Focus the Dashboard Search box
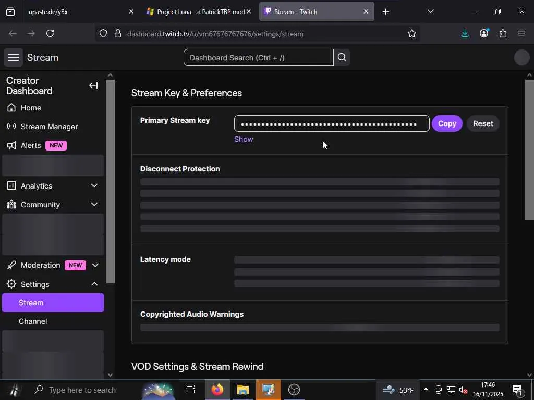534x400 pixels. 259,57
